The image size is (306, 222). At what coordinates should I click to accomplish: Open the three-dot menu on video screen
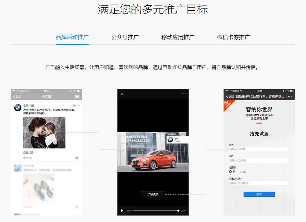tap(184, 94)
